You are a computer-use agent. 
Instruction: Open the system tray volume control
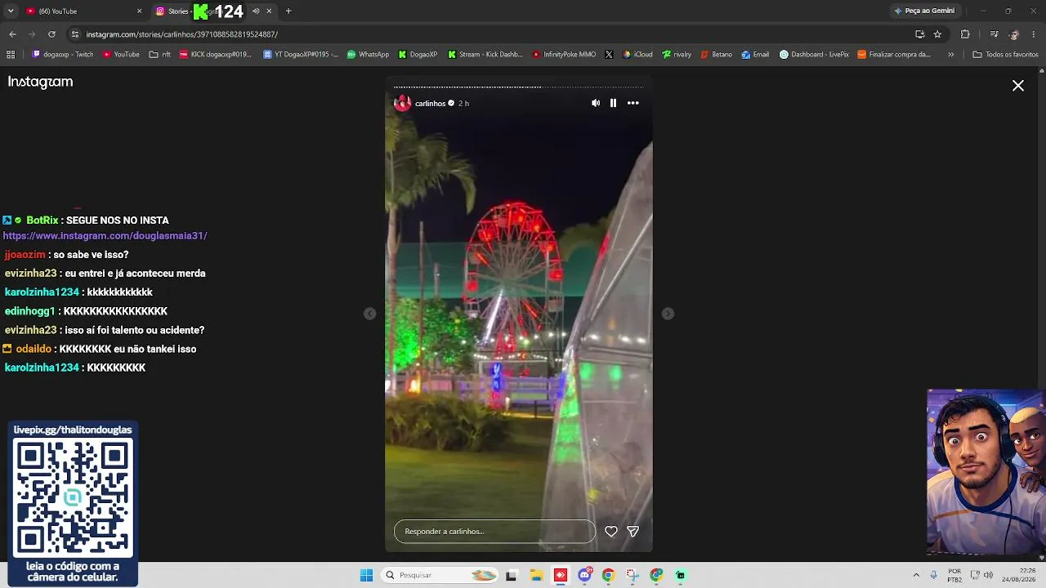988,575
